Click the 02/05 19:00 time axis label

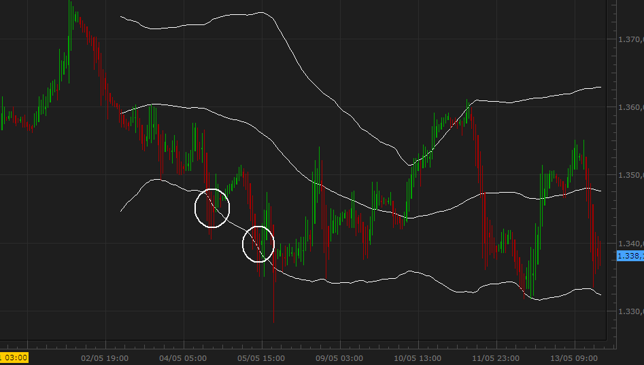105,358
